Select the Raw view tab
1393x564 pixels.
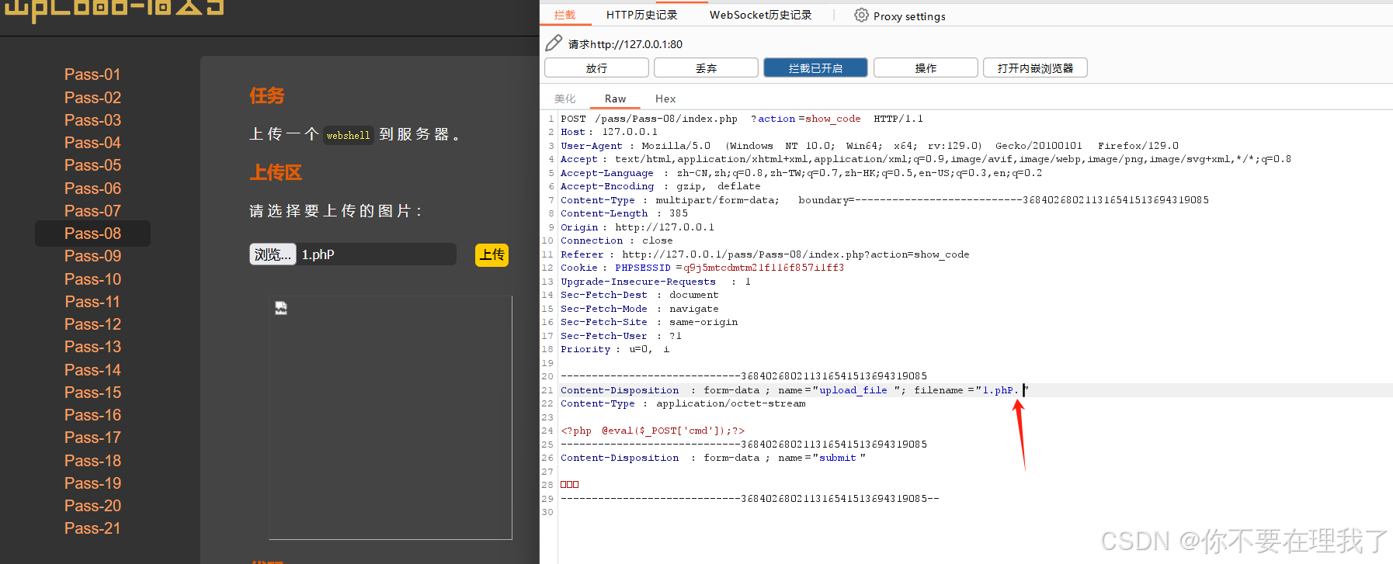tap(615, 99)
